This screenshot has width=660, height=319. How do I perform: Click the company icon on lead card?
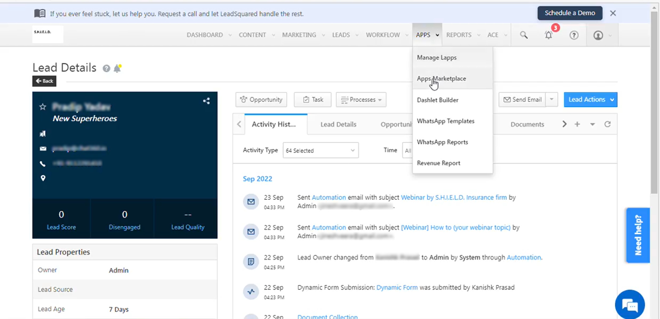(x=43, y=133)
